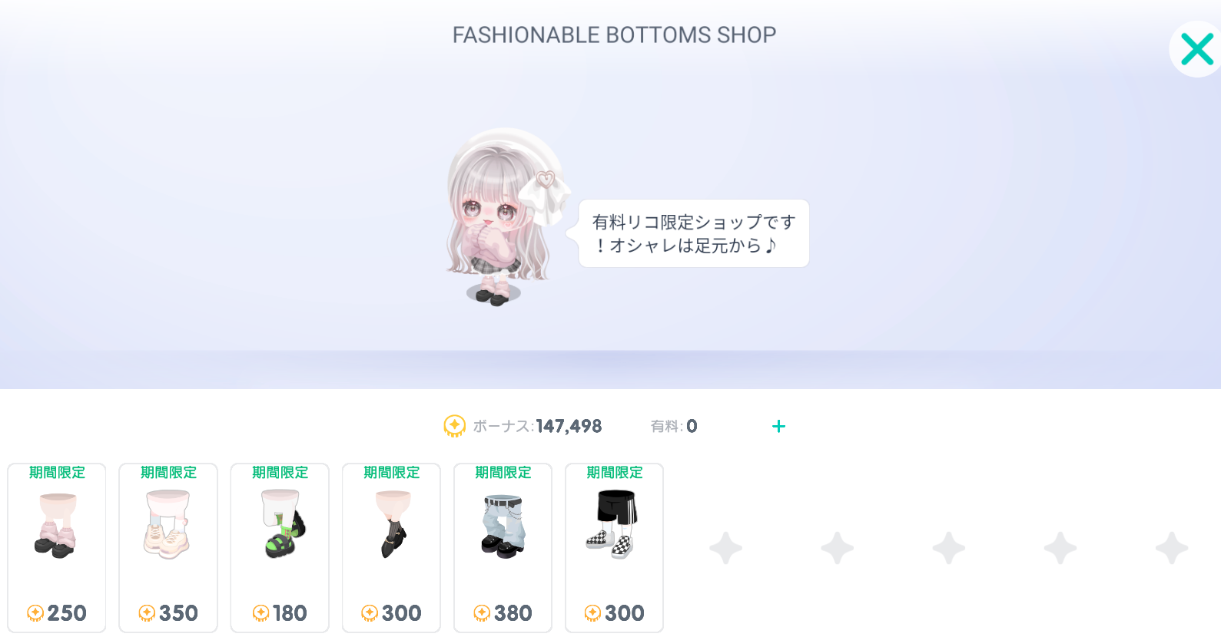1221x637 pixels.
Task: Click the bonus coin balance 147,498
Action: point(569,426)
